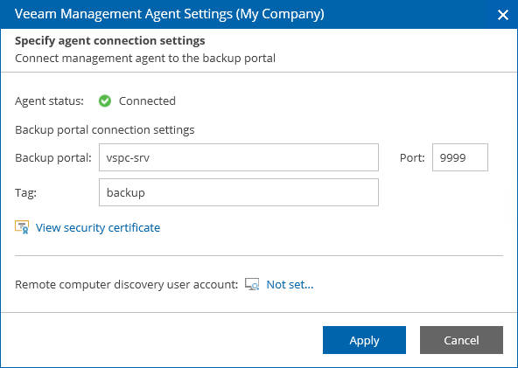Click the green Connected status checkmark icon

click(105, 101)
